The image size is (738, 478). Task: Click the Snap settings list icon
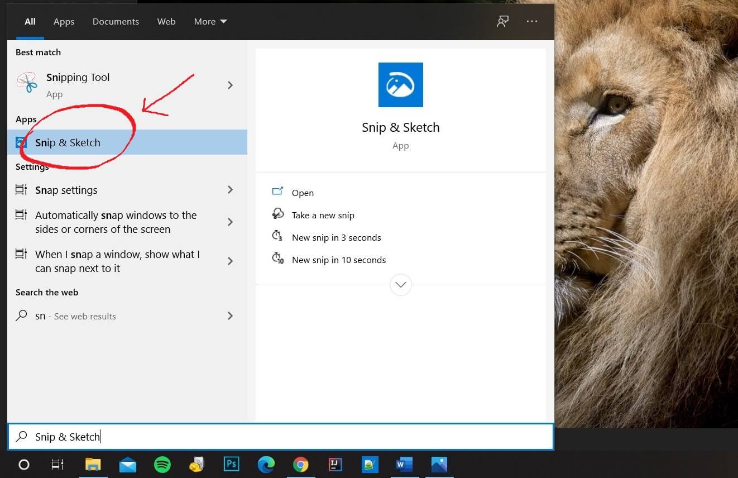21,190
